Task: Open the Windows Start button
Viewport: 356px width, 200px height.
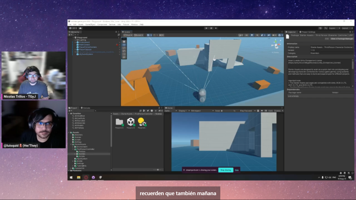Action: tap(71, 177)
